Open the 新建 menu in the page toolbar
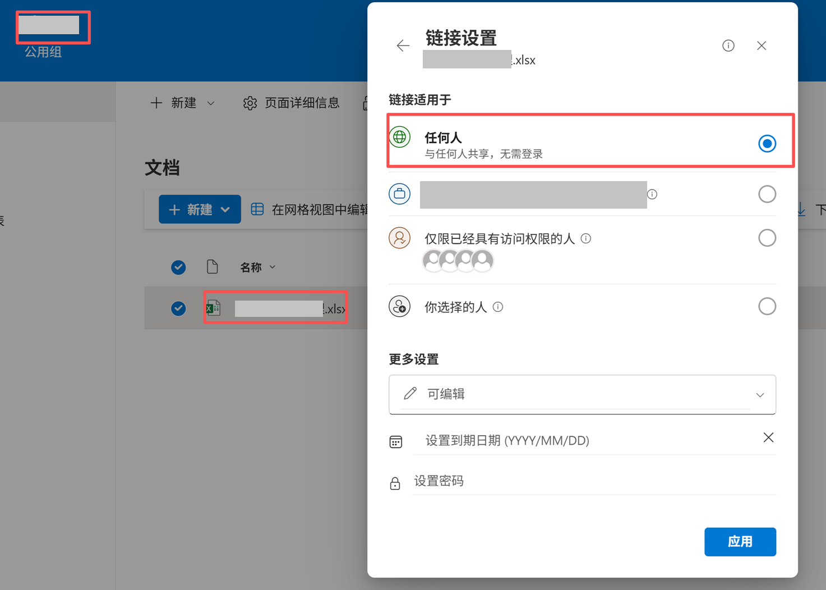This screenshot has height=590, width=826. 183,103
